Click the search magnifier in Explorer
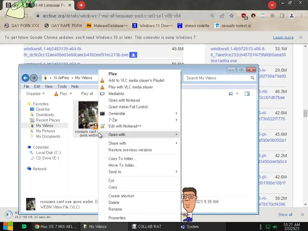 (252, 78)
